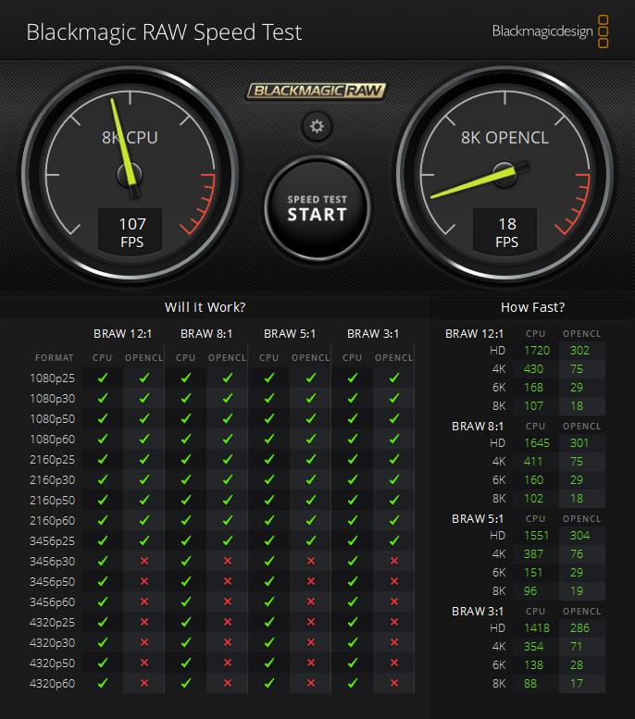This screenshot has height=719, width=635.
Task: Click the 107 FPS readout
Action: point(131,231)
